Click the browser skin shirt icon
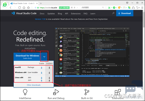The width and height of the screenshot is (145, 101). [127, 3]
